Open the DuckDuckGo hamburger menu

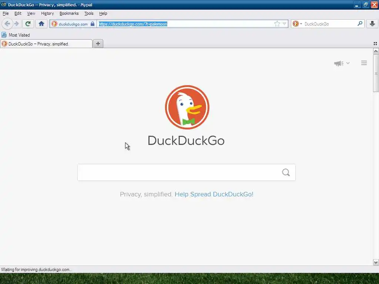pos(364,63)
